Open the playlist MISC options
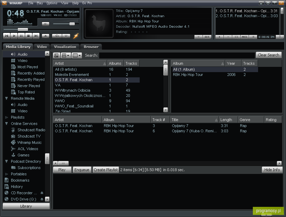The image size is (286, 217). [244, 37]
